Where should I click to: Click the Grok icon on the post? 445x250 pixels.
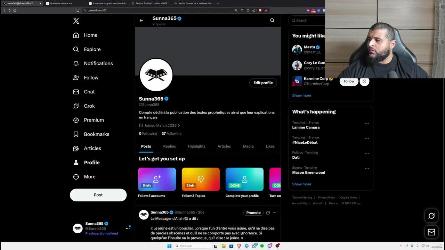click(x=268, y=213)
